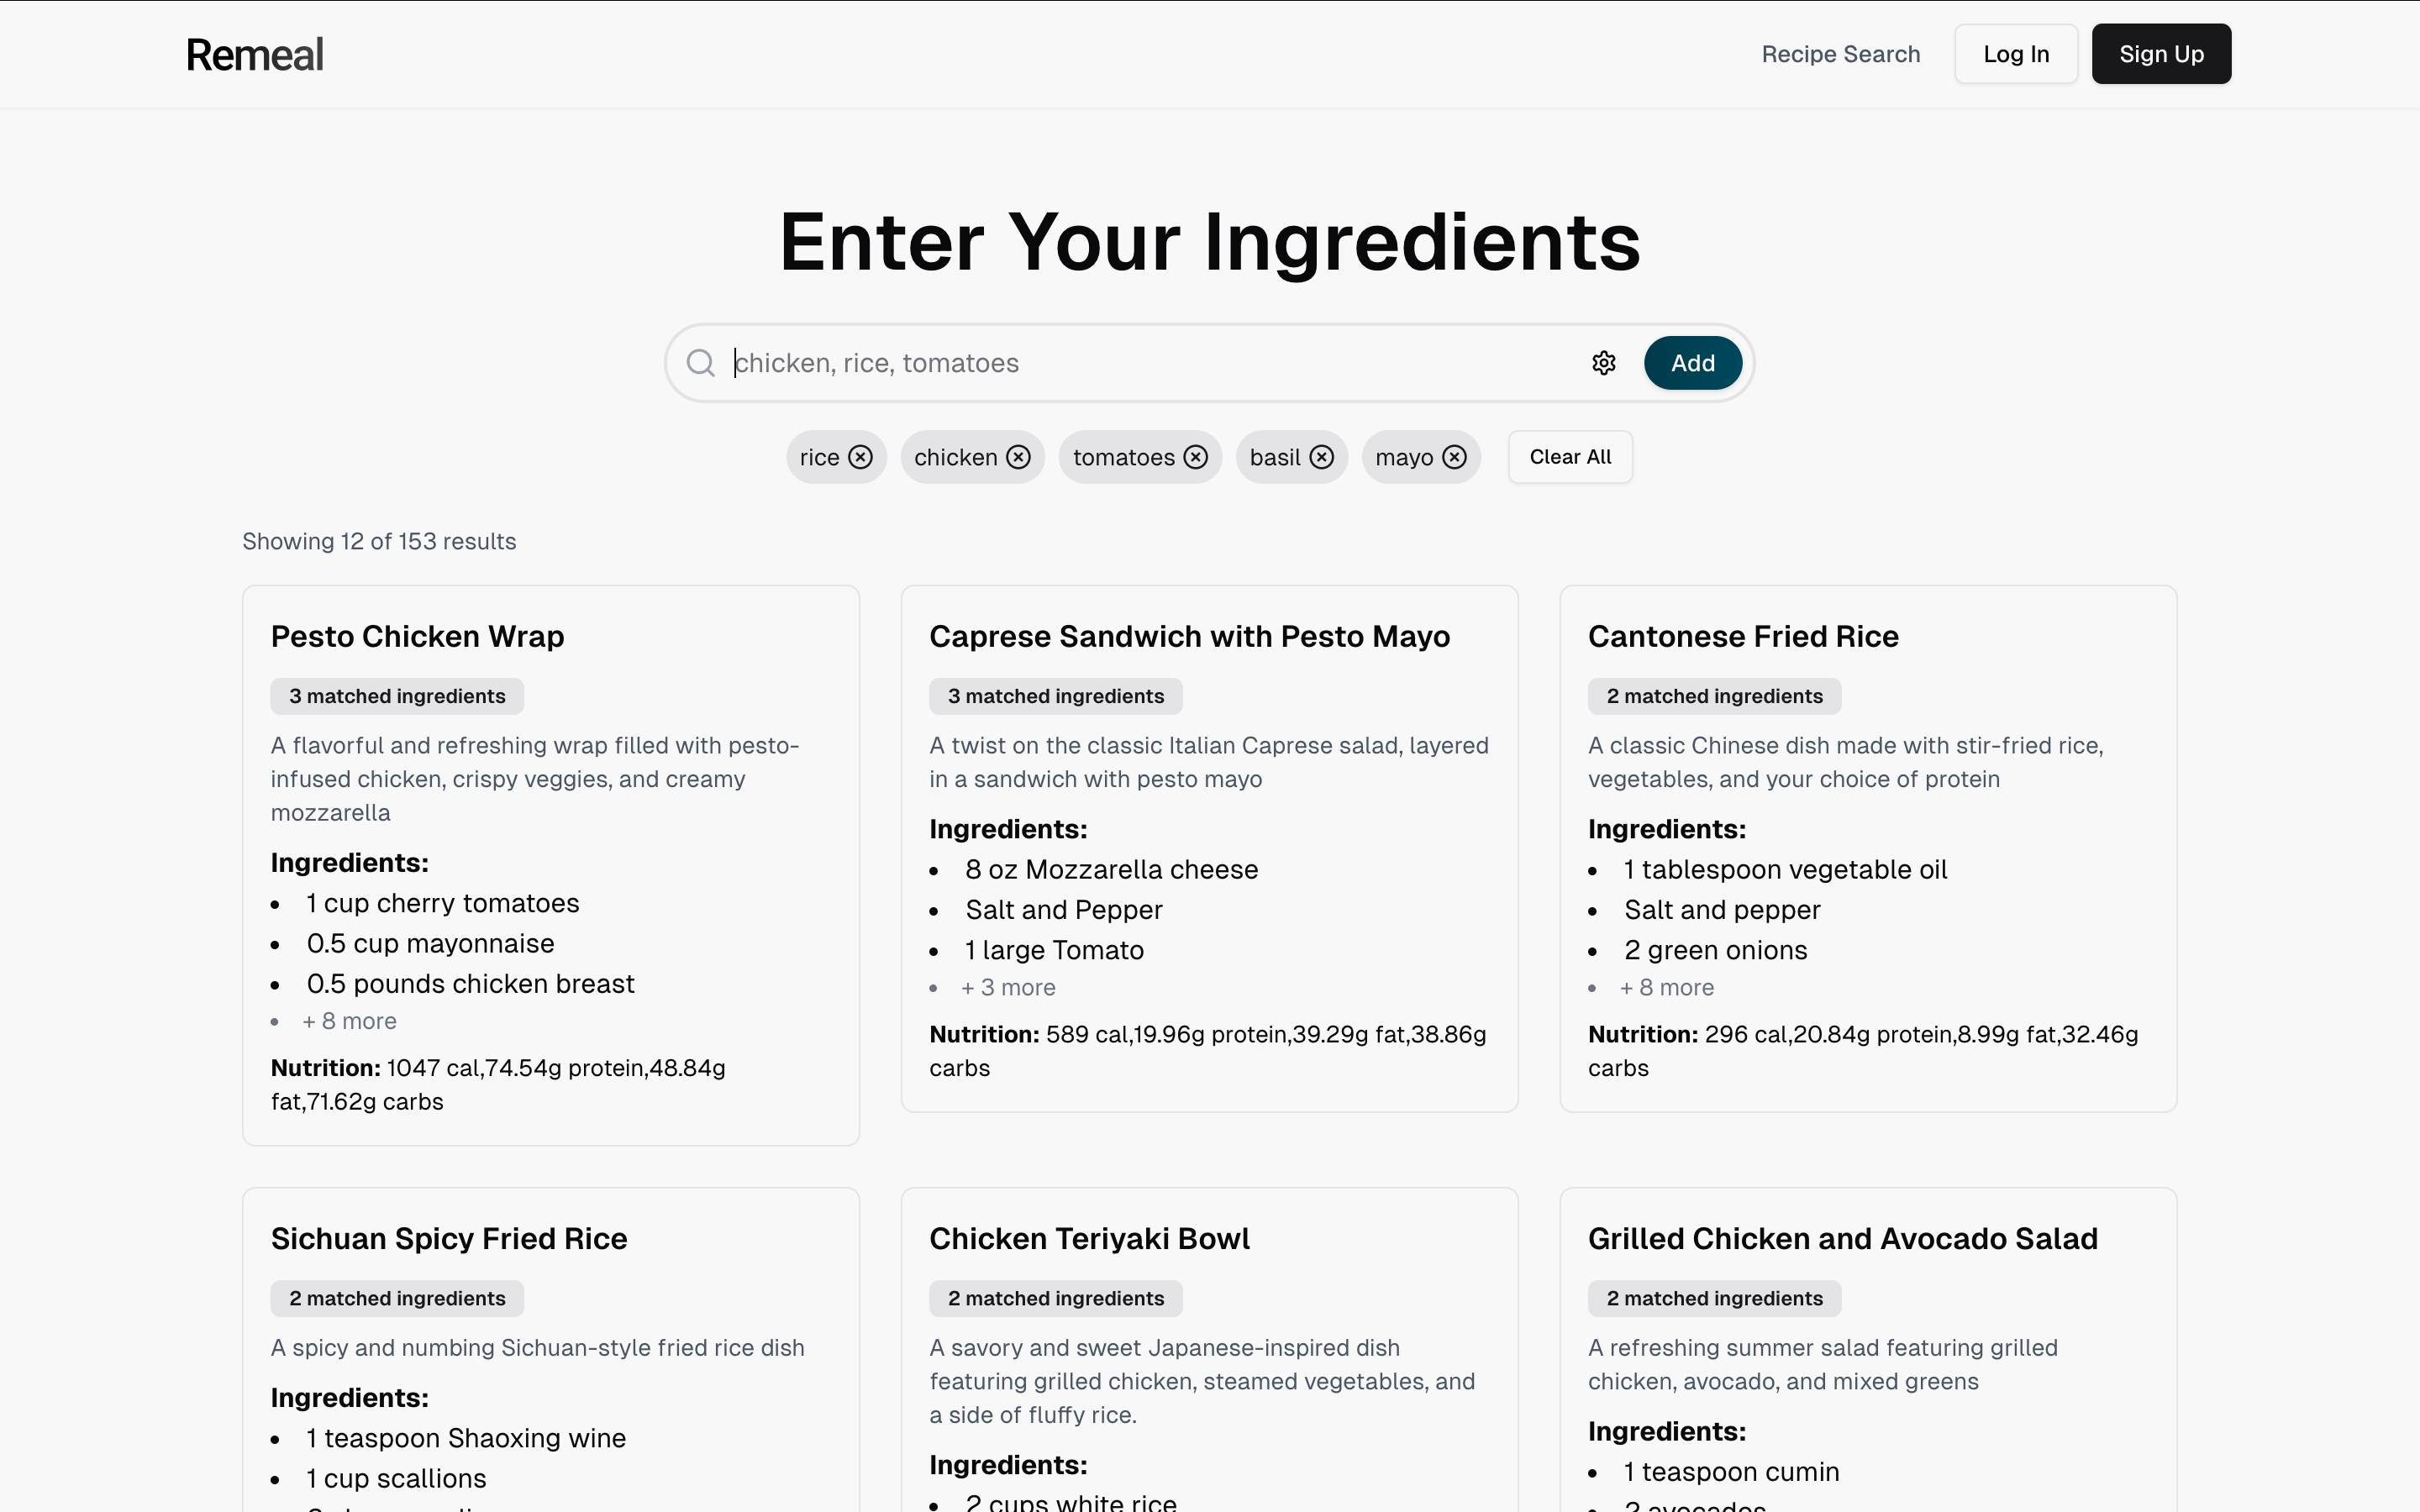Click the Log In button
2420x1512 pixels.
click(2016, 54)
